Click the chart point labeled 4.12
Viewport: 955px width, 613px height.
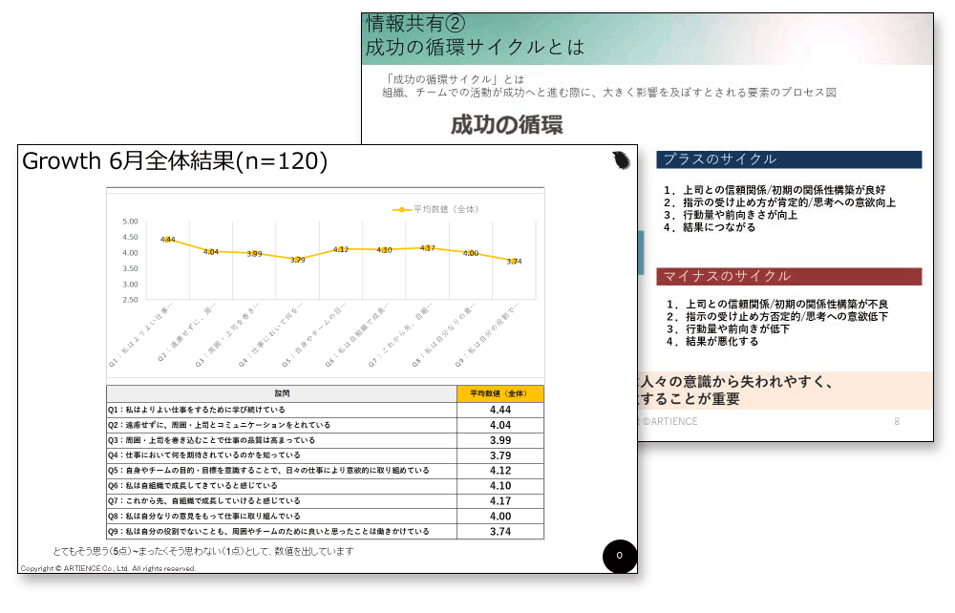point(343,249)
